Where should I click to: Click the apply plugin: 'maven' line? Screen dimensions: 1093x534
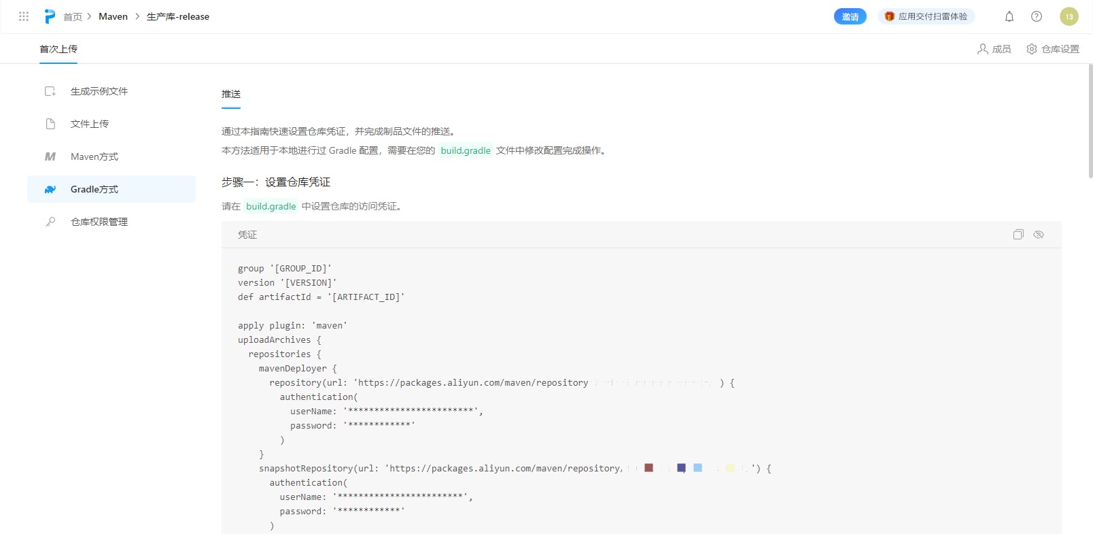[292, 326]
